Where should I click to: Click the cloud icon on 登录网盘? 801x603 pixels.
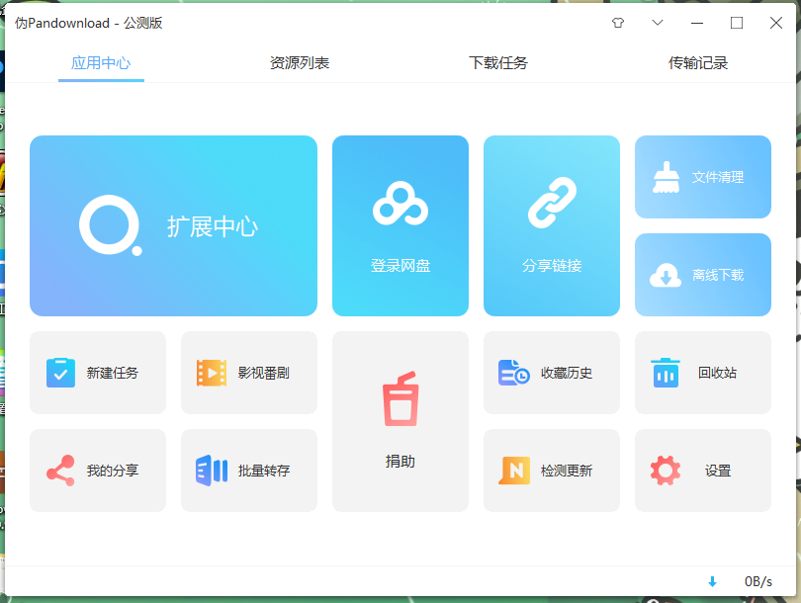point(400,204)
